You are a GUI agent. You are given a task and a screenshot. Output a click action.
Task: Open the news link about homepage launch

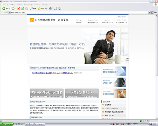pos(53,73)
